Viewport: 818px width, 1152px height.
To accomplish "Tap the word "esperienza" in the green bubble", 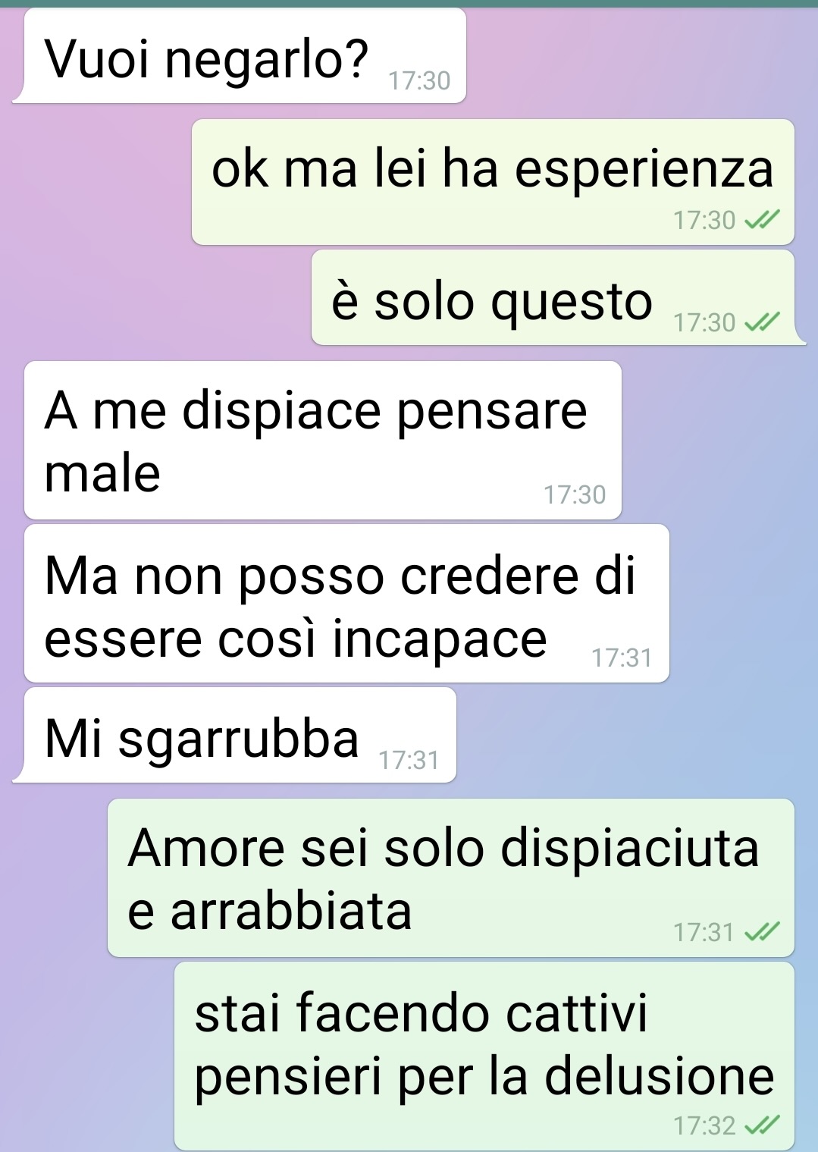I will 644,170.
